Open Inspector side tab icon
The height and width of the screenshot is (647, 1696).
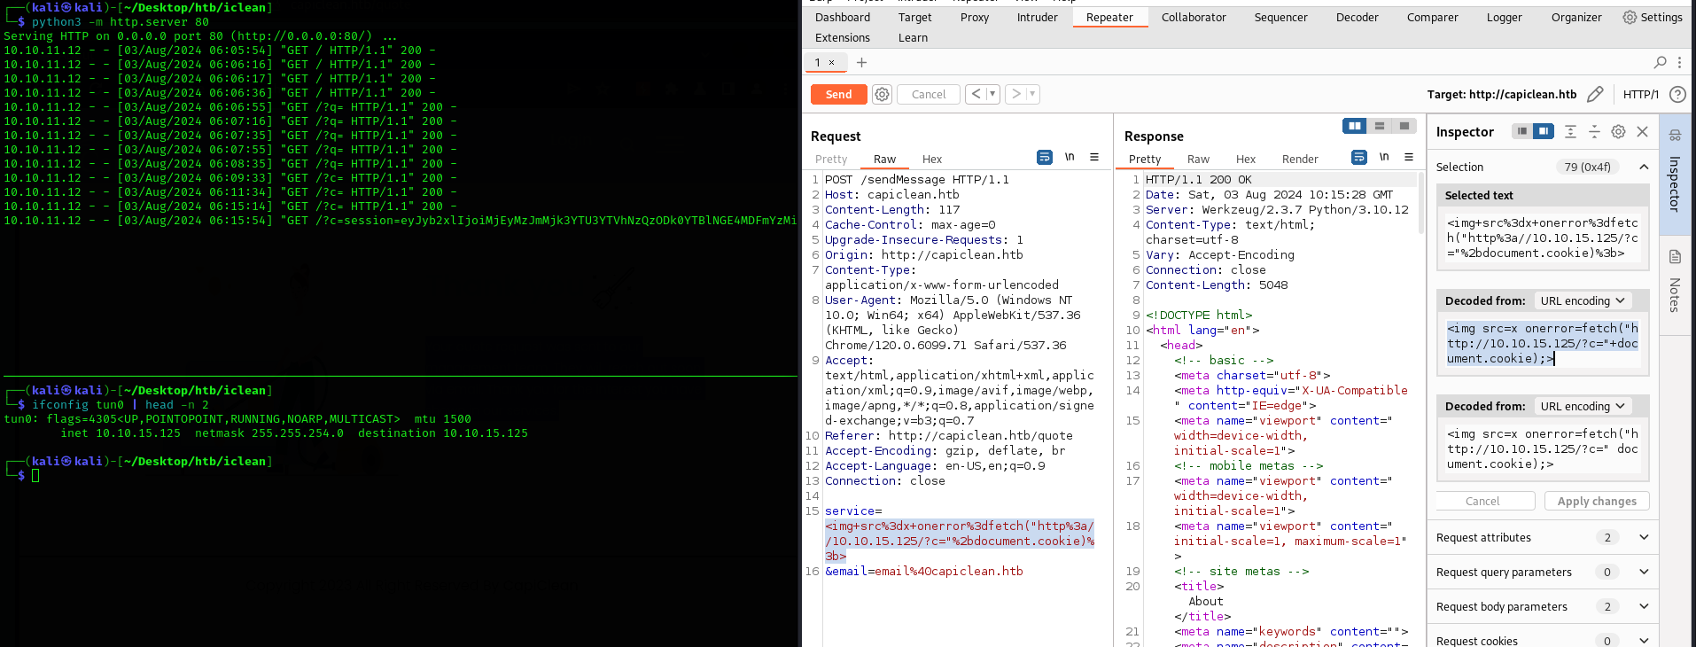(x=1675, y=136)
